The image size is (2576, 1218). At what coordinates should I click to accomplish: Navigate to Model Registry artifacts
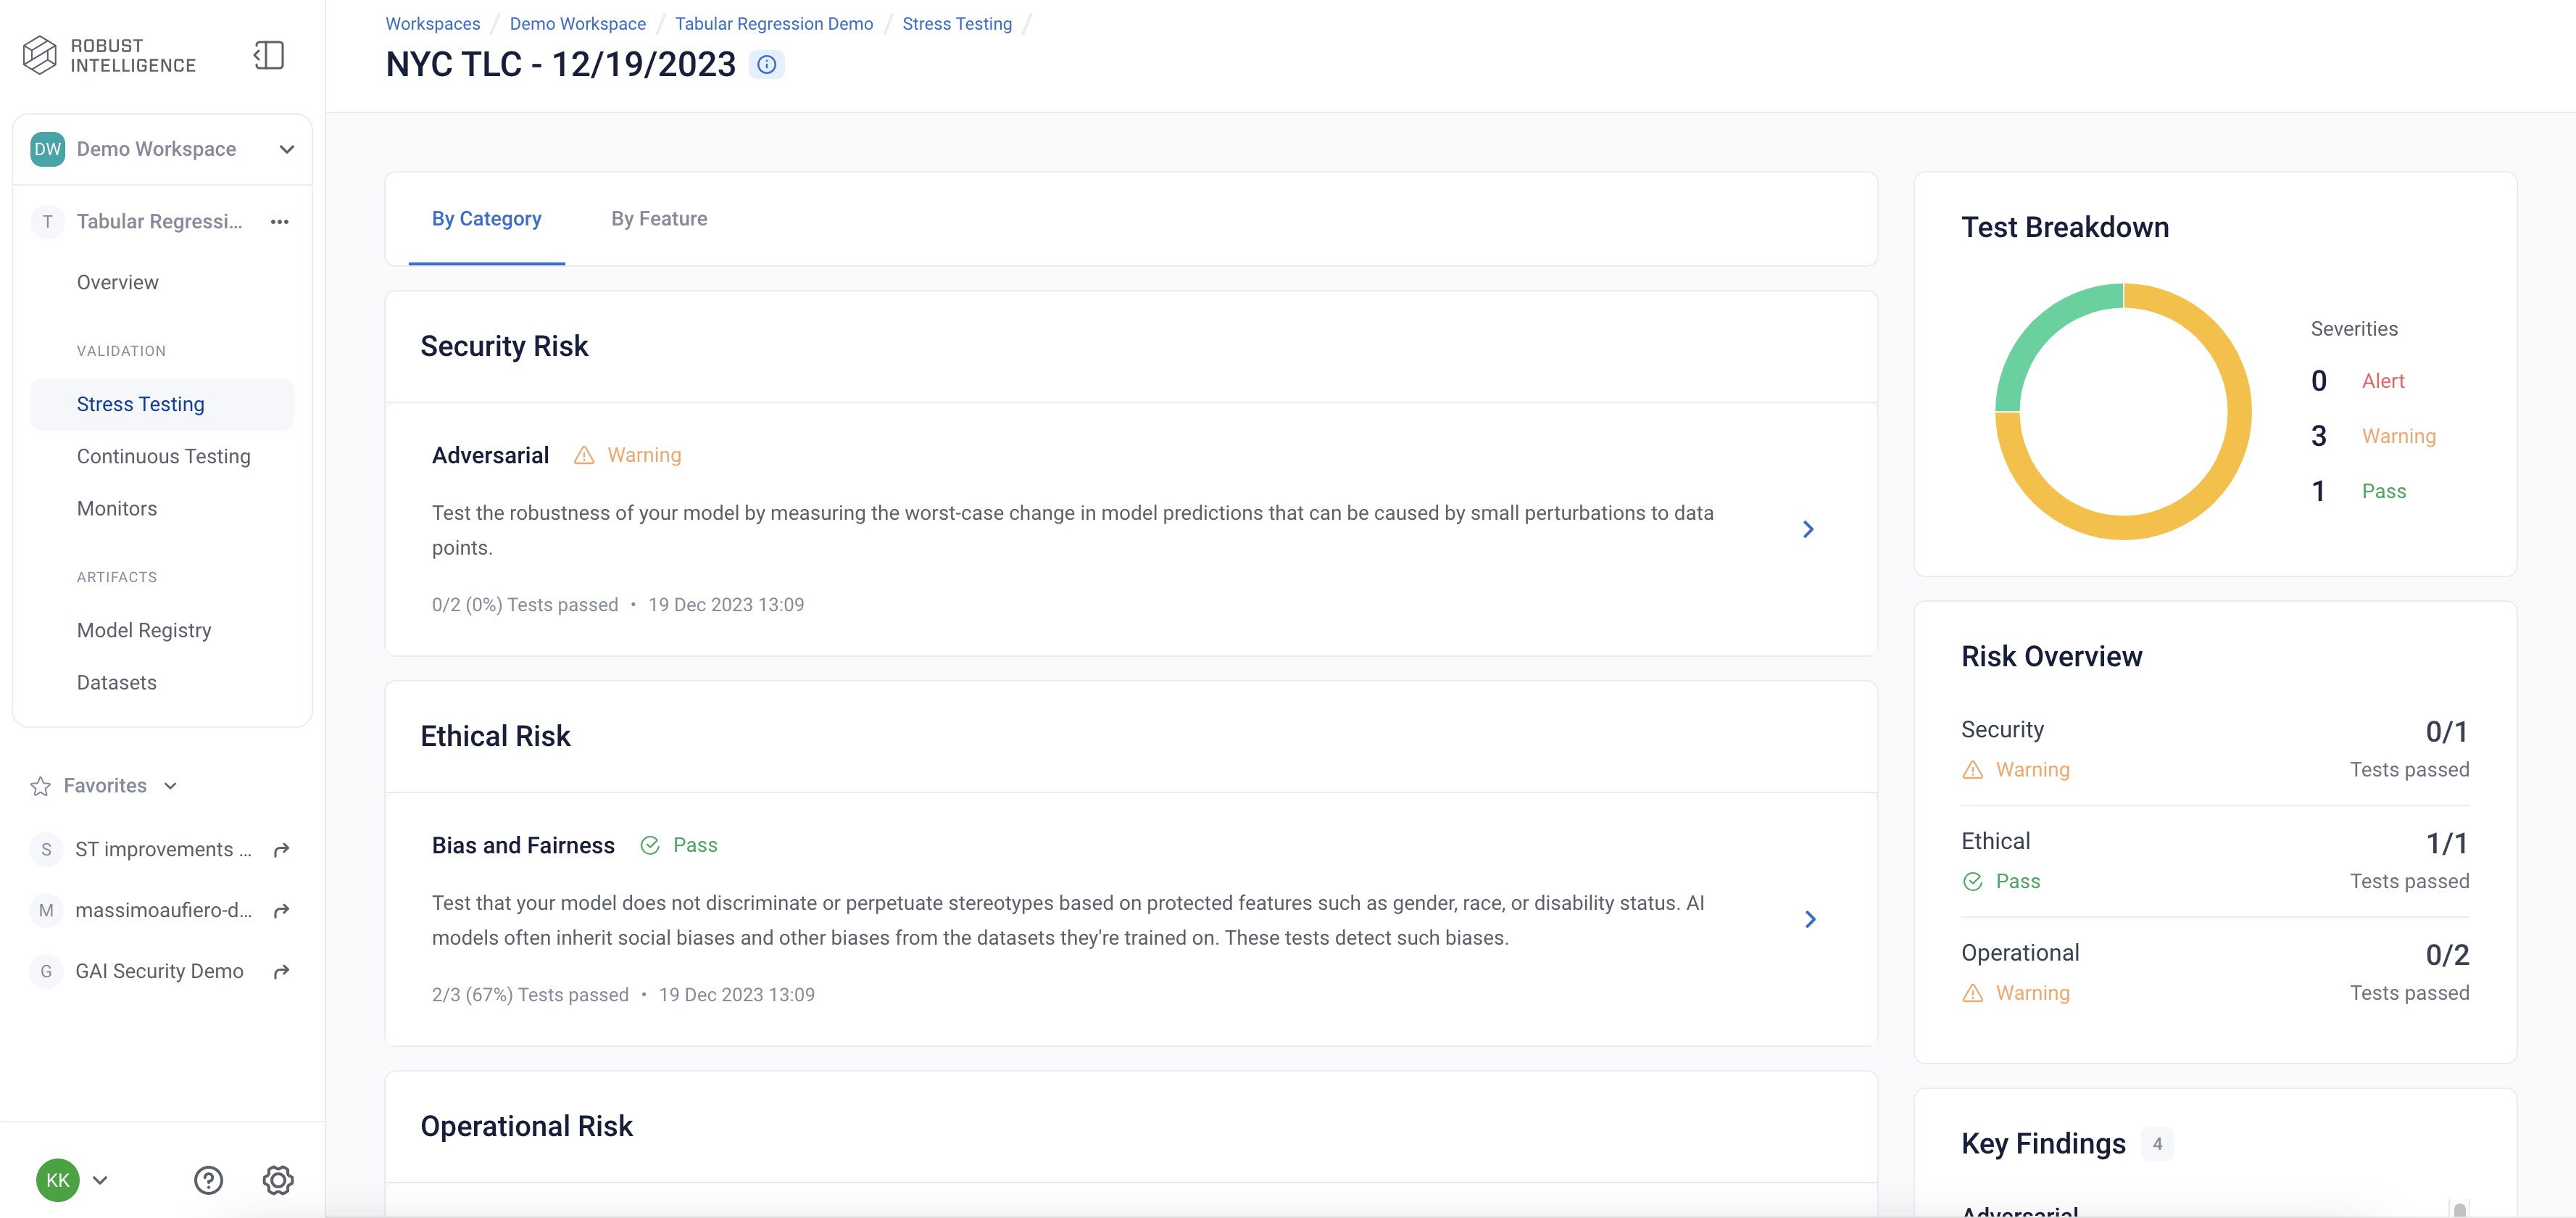tap(143, 628)
